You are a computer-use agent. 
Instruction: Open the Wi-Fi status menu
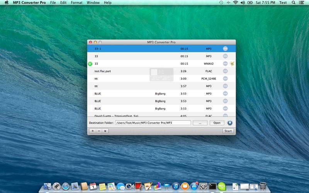(x=235, y=3)
